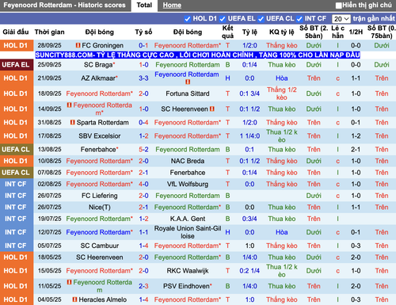Screen dimensions: 396x305
Task: Click the date 04/05/25 cell
Action: (x=49, y=299)
